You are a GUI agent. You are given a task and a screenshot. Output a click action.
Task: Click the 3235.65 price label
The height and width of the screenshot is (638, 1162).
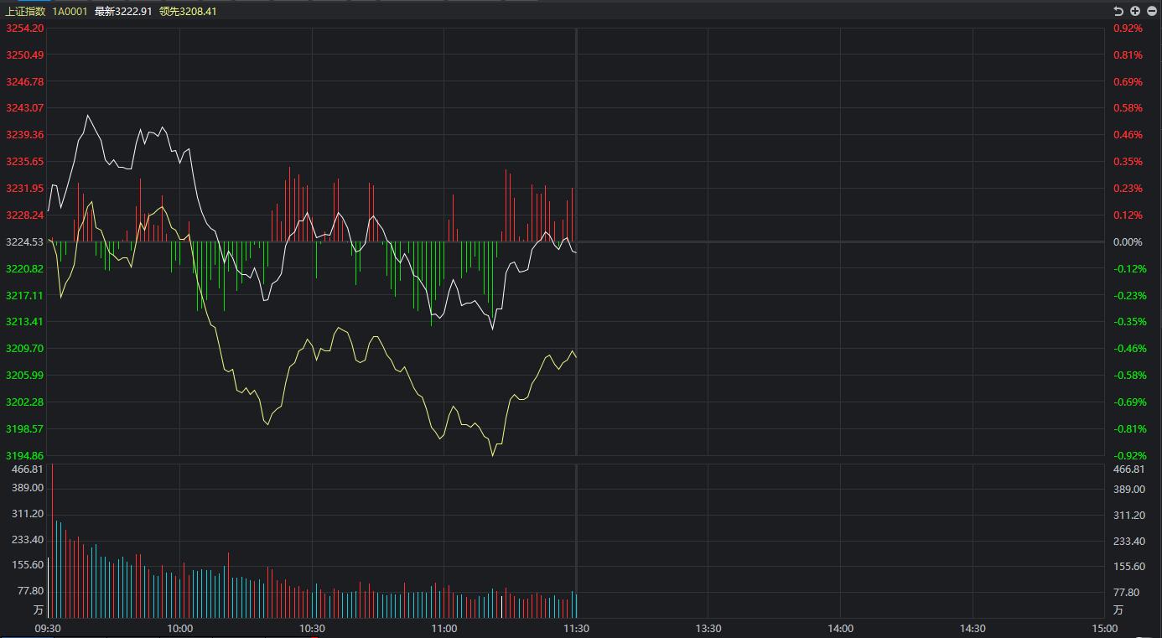[x=24, y=162]
